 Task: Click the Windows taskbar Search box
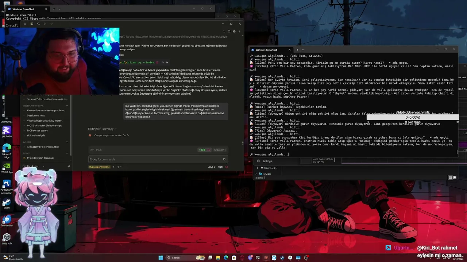click(x=186, y=258)
